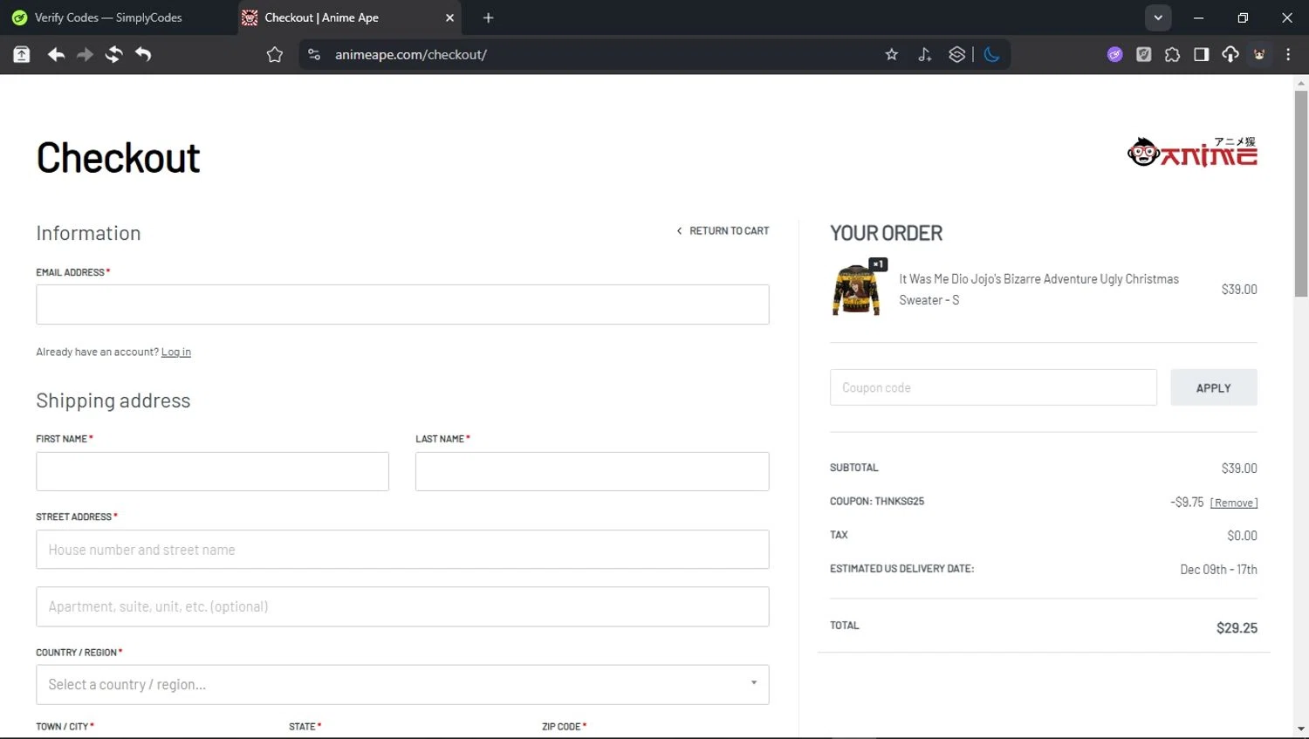Click the stacked layers icon in address bar
The height and width of the screenshot is (739, 1309).
click(x=957, y=54)
